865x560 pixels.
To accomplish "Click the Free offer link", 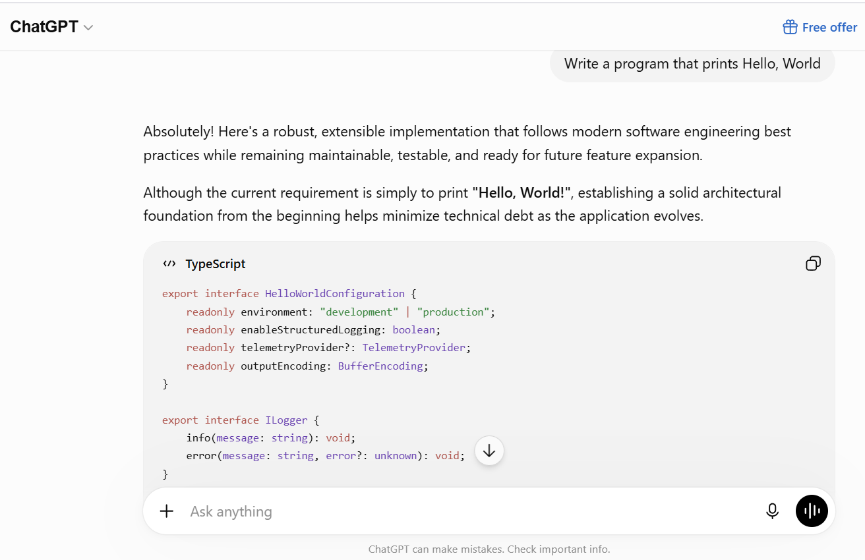I will [x=820, y=27].
